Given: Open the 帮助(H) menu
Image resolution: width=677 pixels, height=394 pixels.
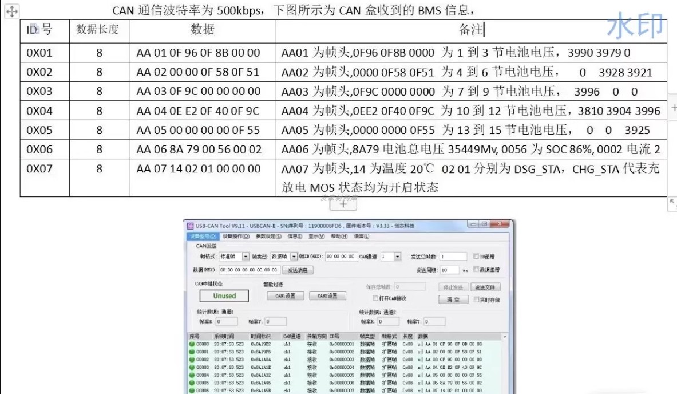Looking at the screenshot, I should (x=339, y=237).
